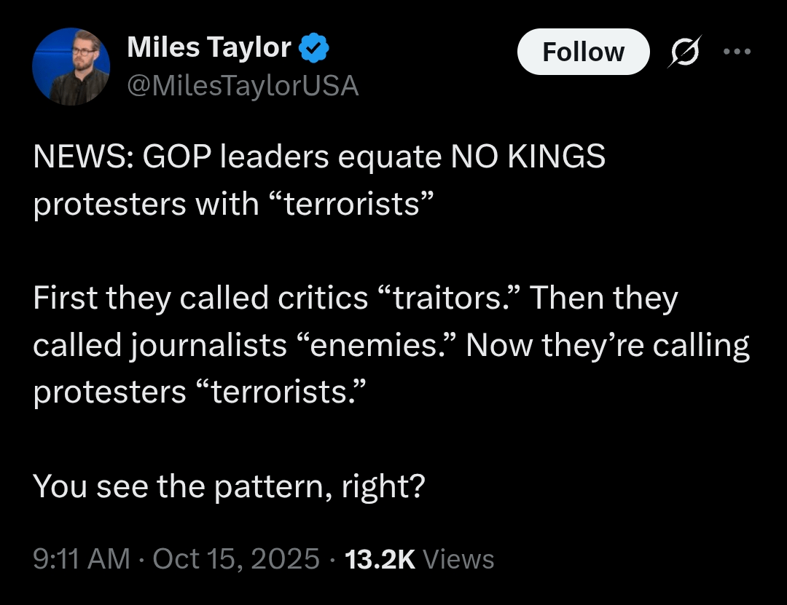Screen dimensions: 787x605
Task: Click the 9:11 AM timestamp
Action: point(81,559)
